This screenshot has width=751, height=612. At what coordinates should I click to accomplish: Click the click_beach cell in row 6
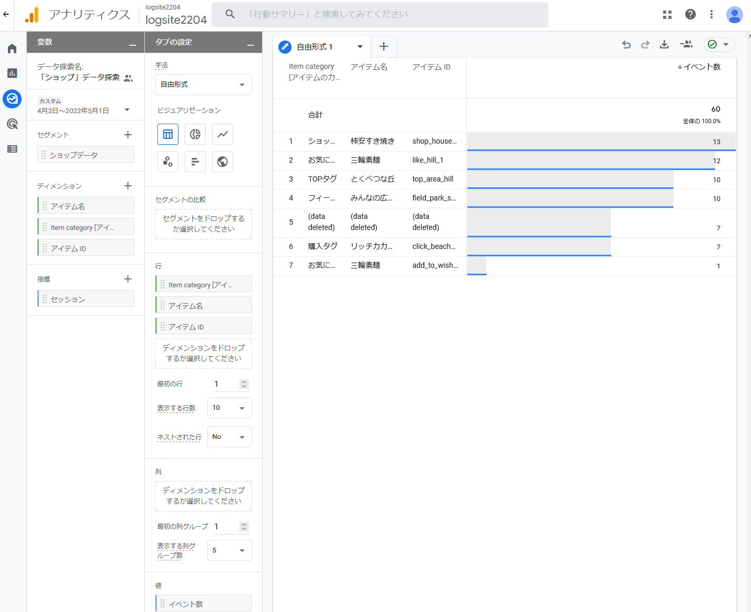(x=434, y=246)
